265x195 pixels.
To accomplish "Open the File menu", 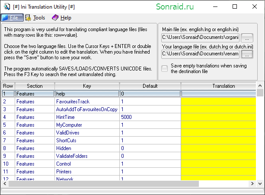I will pos(12,18).
